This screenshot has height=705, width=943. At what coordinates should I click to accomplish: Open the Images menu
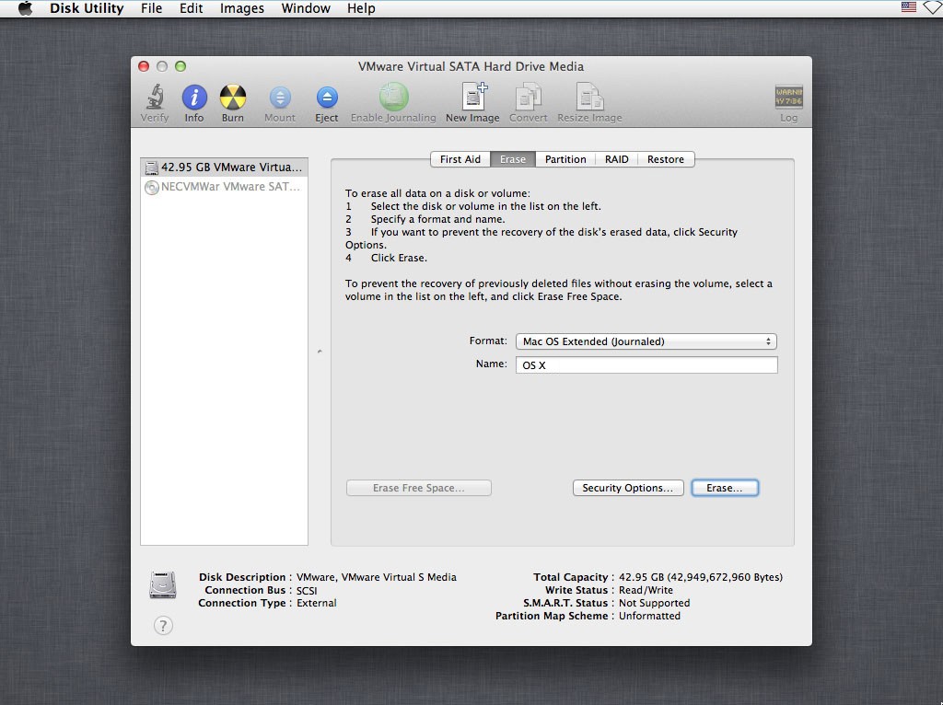coord(242,8)
